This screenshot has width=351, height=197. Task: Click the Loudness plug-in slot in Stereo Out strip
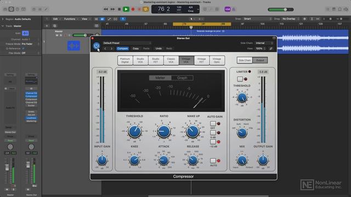tap(31, 118)
